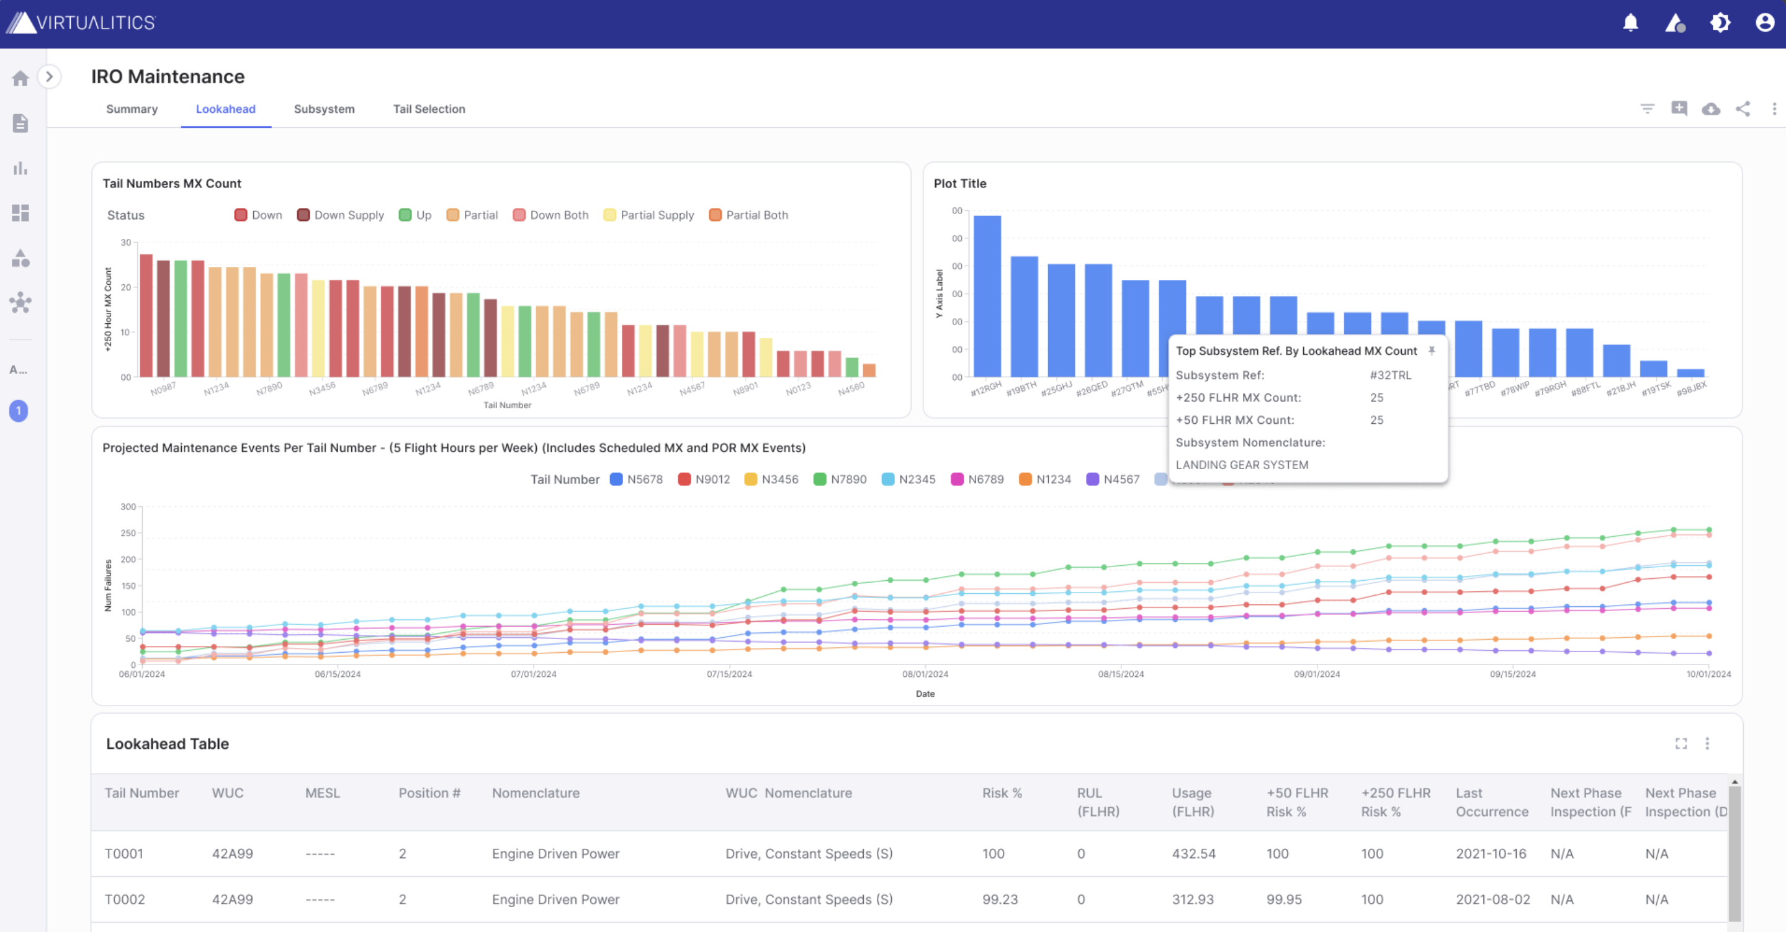Image resolution: width=1786 pixels, height=932 pixels.
Task: Open the shapes sidebar icon
Action: coord(20,258)
